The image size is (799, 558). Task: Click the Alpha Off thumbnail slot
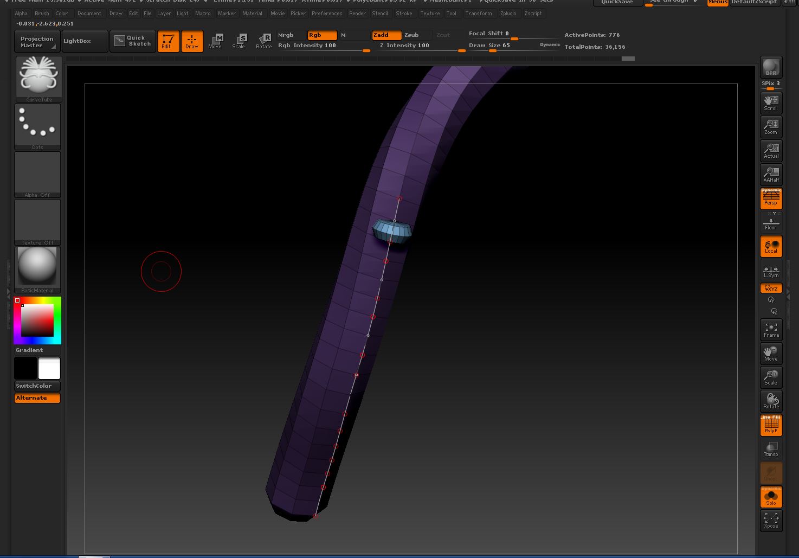pyautogui.click(x=37, y=175)
